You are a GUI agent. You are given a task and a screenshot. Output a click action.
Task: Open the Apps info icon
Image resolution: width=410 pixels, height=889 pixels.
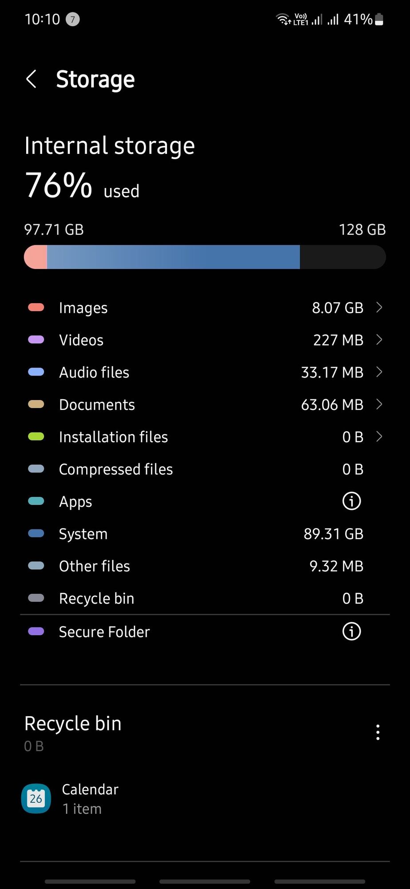pos(351,501)
